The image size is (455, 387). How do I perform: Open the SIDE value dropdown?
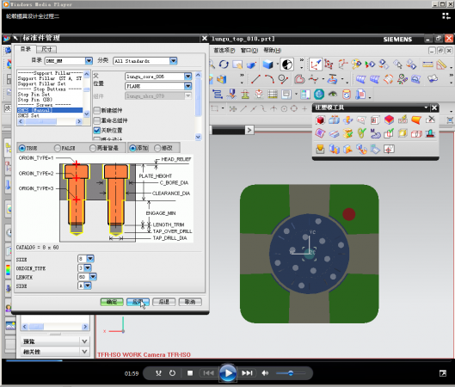(88, 286)
